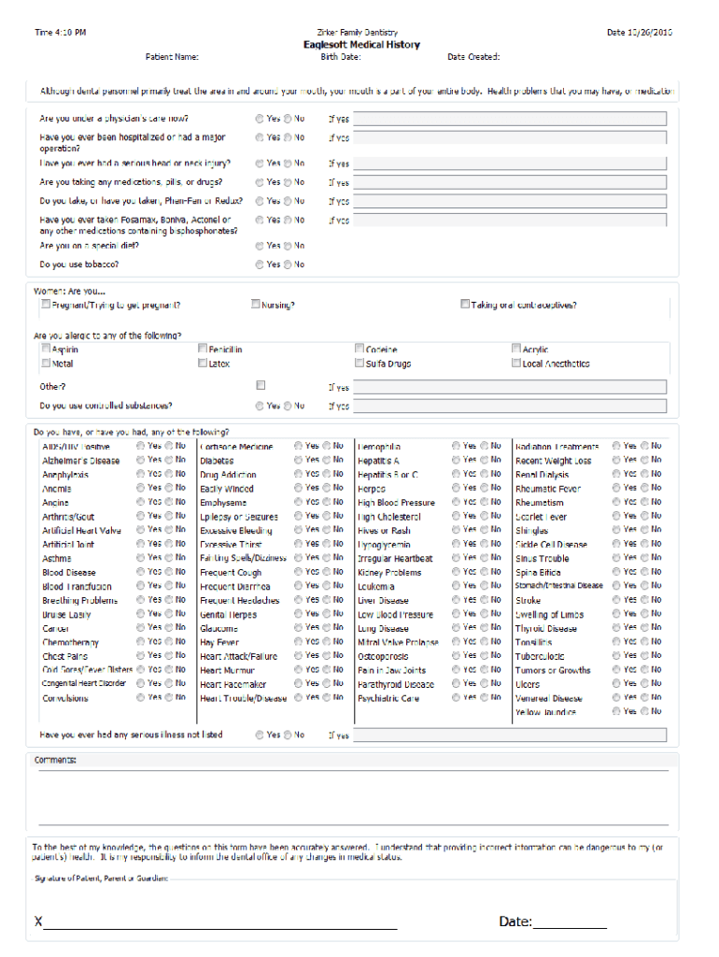The image size is (719, 957).
Task: Select No for hospitalized or major operation
Action: point(288,137)
